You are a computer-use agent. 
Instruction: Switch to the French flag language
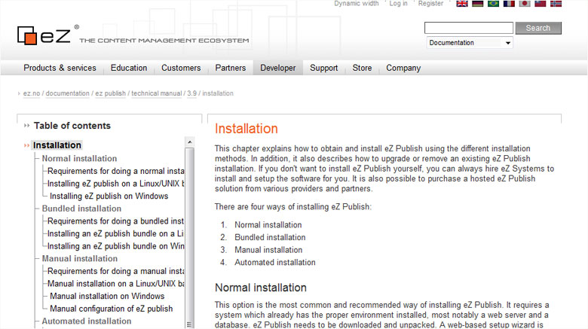[x=509, y=4]
